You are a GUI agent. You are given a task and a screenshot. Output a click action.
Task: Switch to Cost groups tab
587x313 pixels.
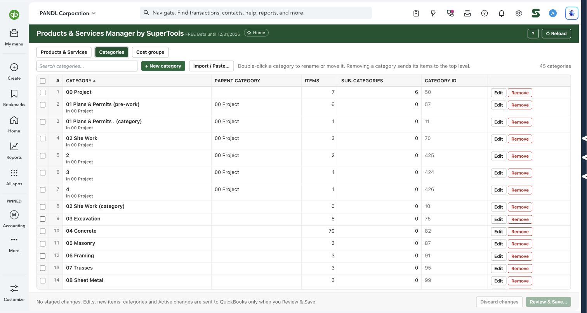[150, 52]
